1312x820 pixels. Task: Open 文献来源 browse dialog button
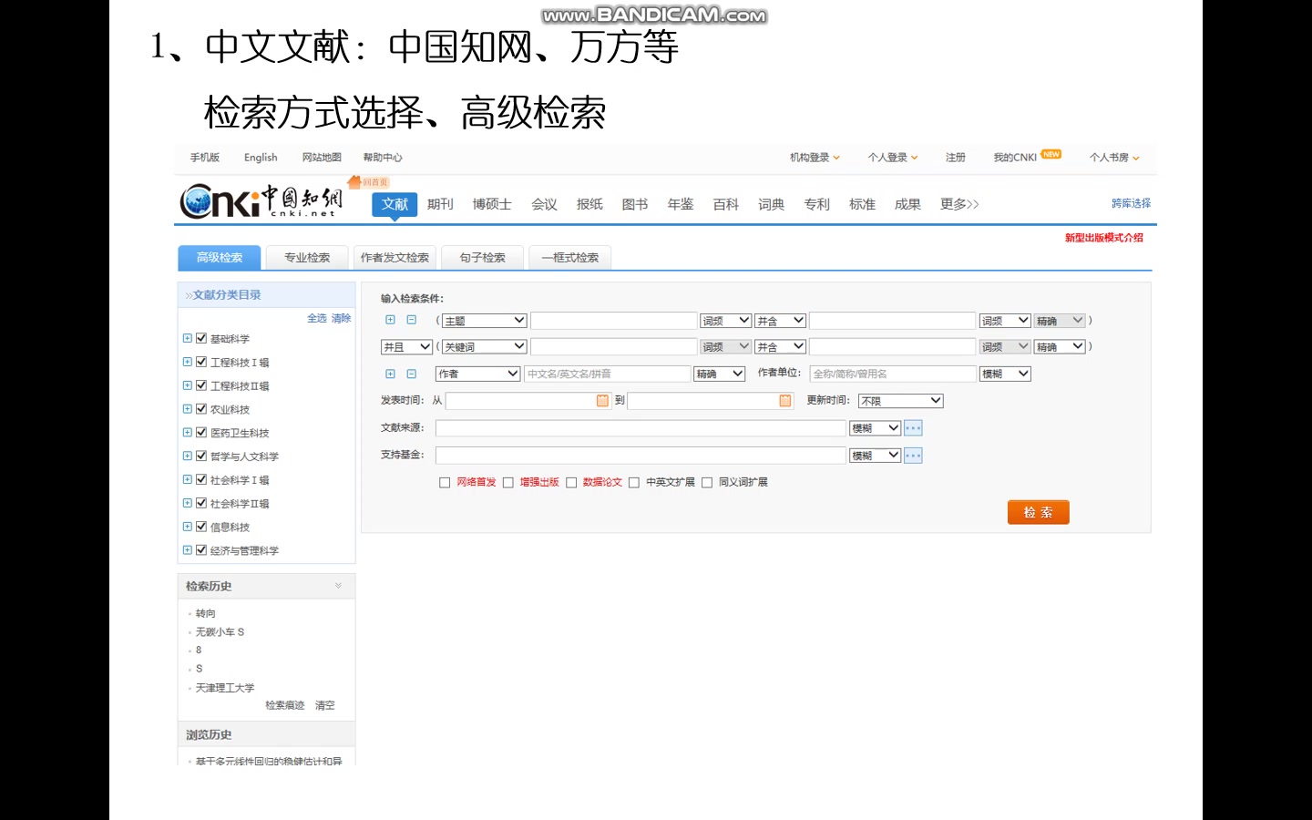click(x=913, y=428)
